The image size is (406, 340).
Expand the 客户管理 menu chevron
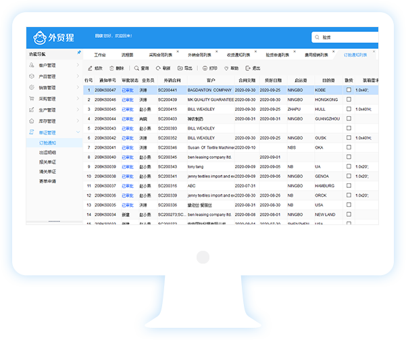pos(78,65)
